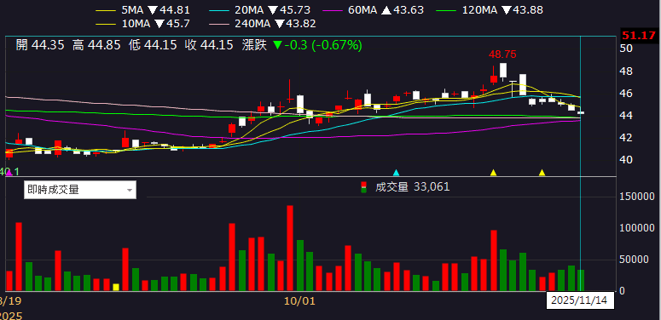The width and height of the screenshot is (661, 320).
Task: Click the 漲跌 -0.3 (-0.67%) change value
Action: click(x=302, y=45)
